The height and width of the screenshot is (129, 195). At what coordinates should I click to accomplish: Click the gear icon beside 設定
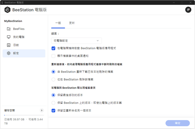[x=9, y=53]
